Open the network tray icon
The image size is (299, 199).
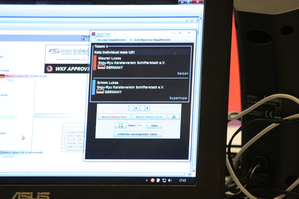click(x=164, y=180)
